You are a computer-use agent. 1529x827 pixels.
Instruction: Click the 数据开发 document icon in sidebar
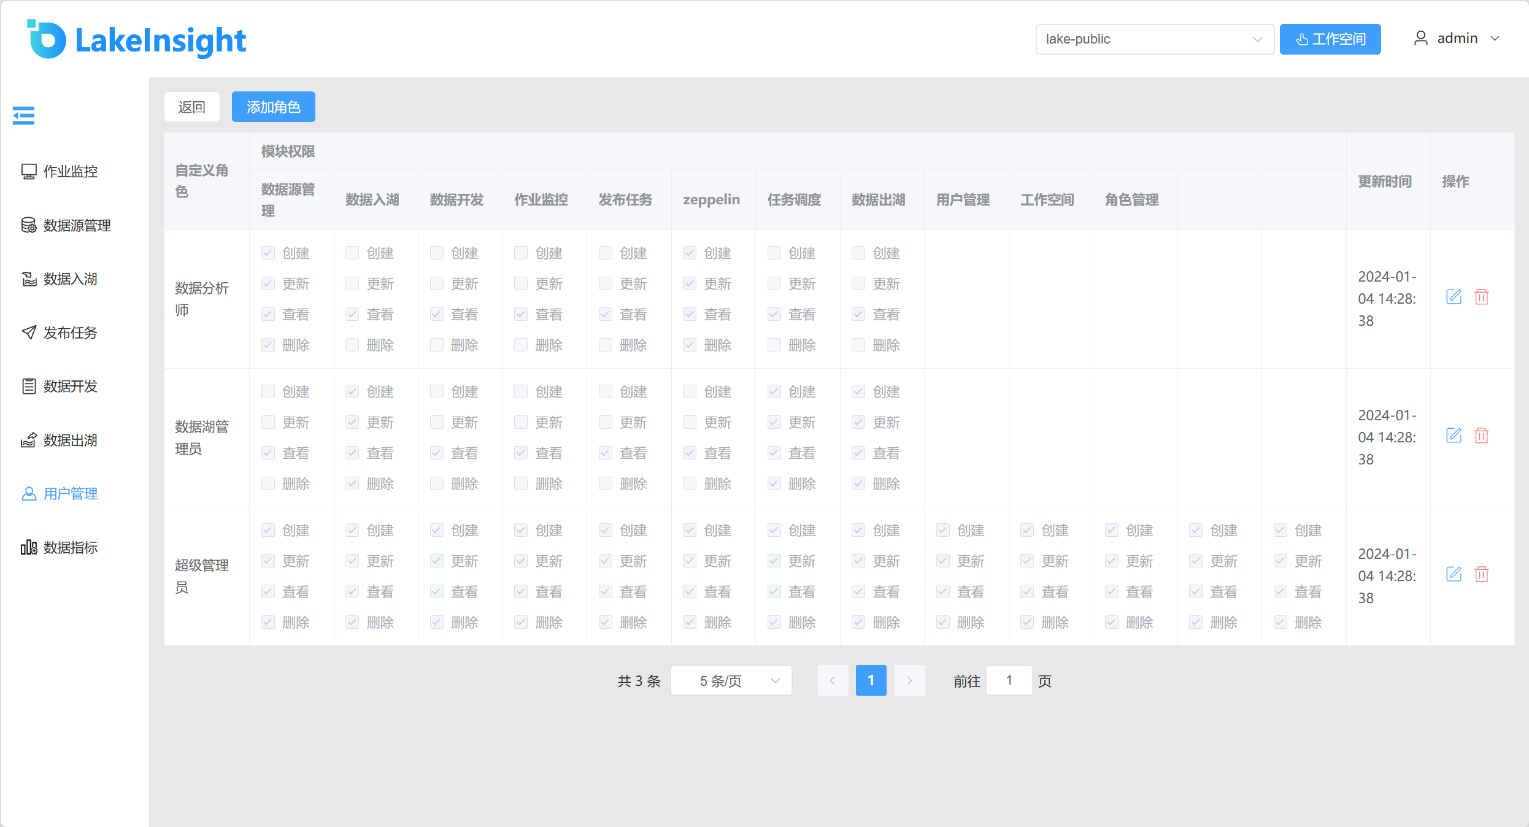pos(29,386)
